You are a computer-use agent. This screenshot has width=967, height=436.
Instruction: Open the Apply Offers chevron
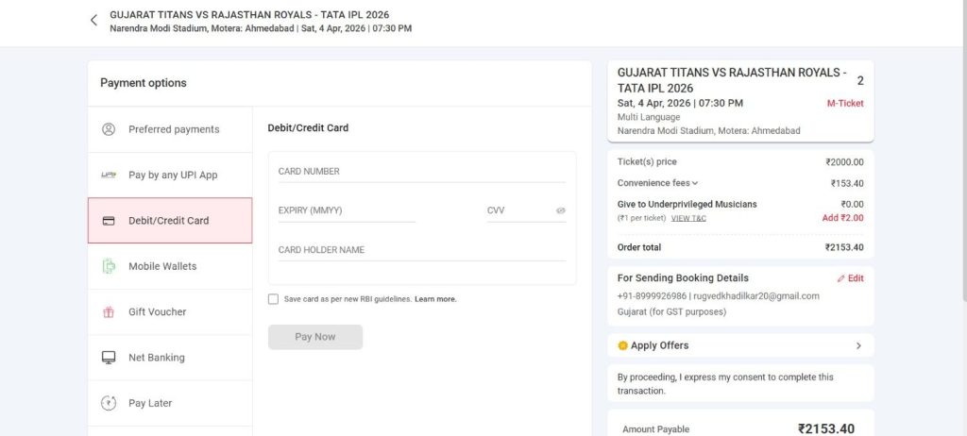coord(857,345)
